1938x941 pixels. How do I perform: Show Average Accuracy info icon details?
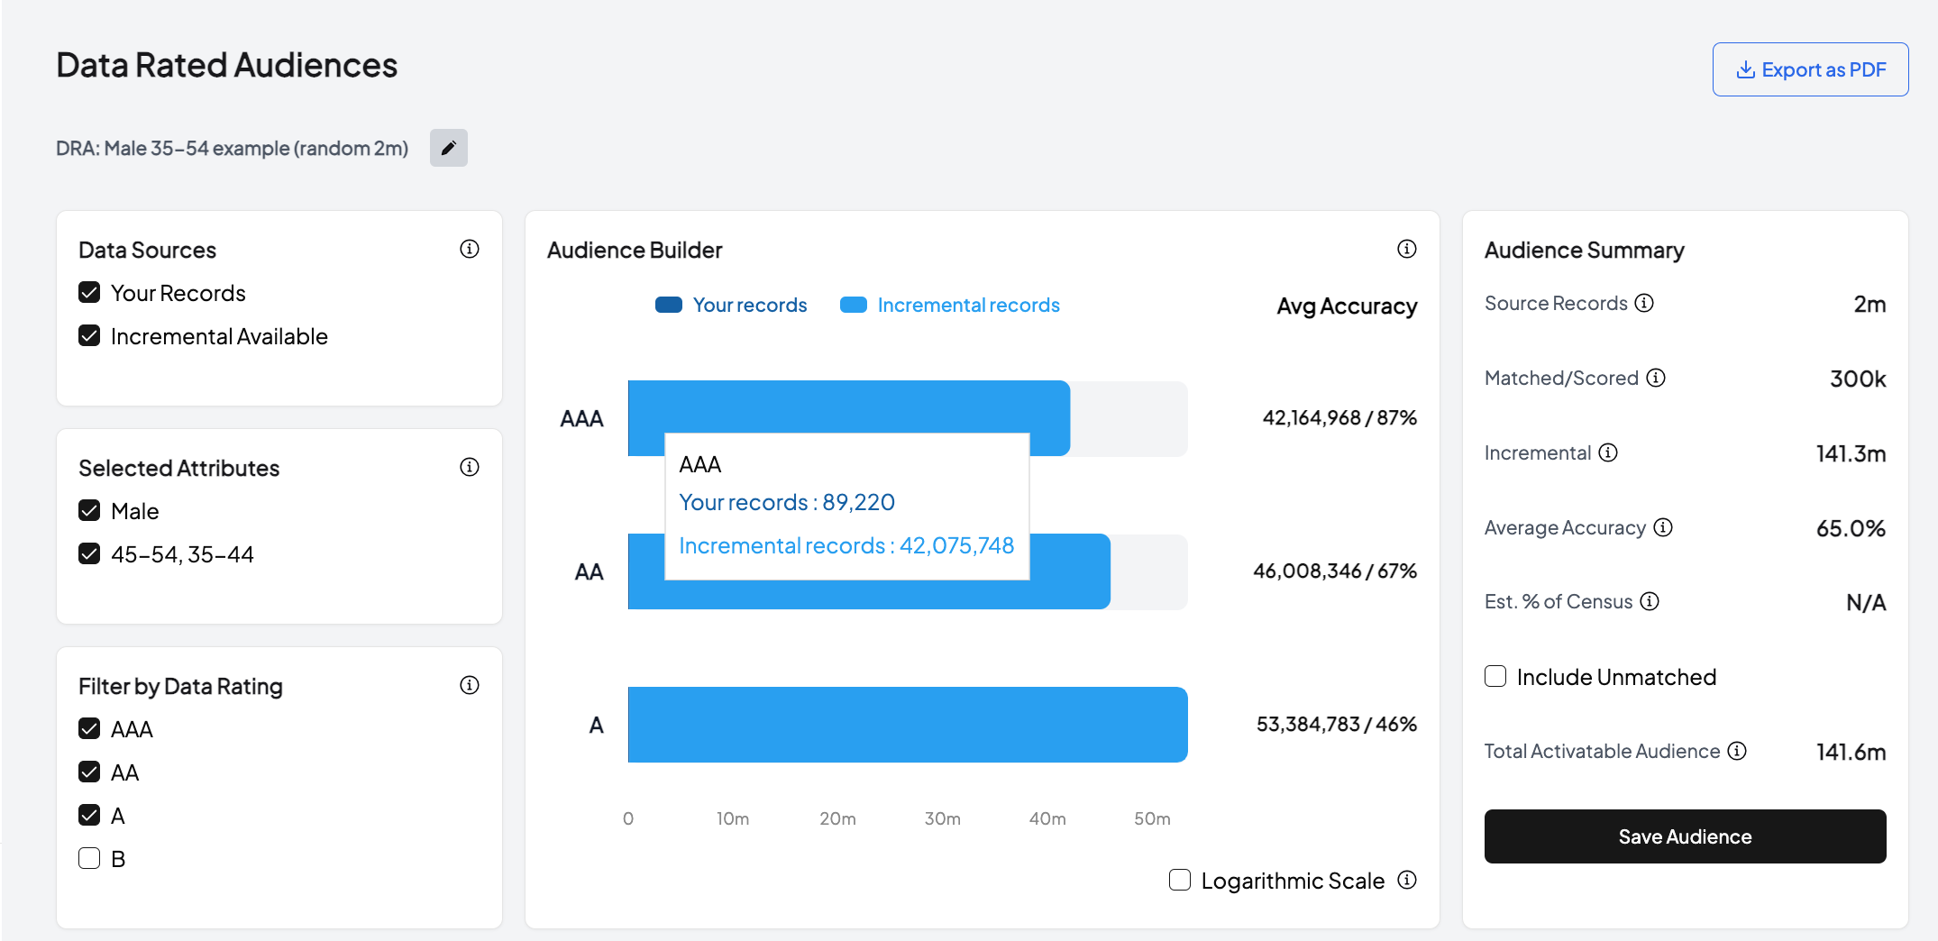[x=1663, y=527]
